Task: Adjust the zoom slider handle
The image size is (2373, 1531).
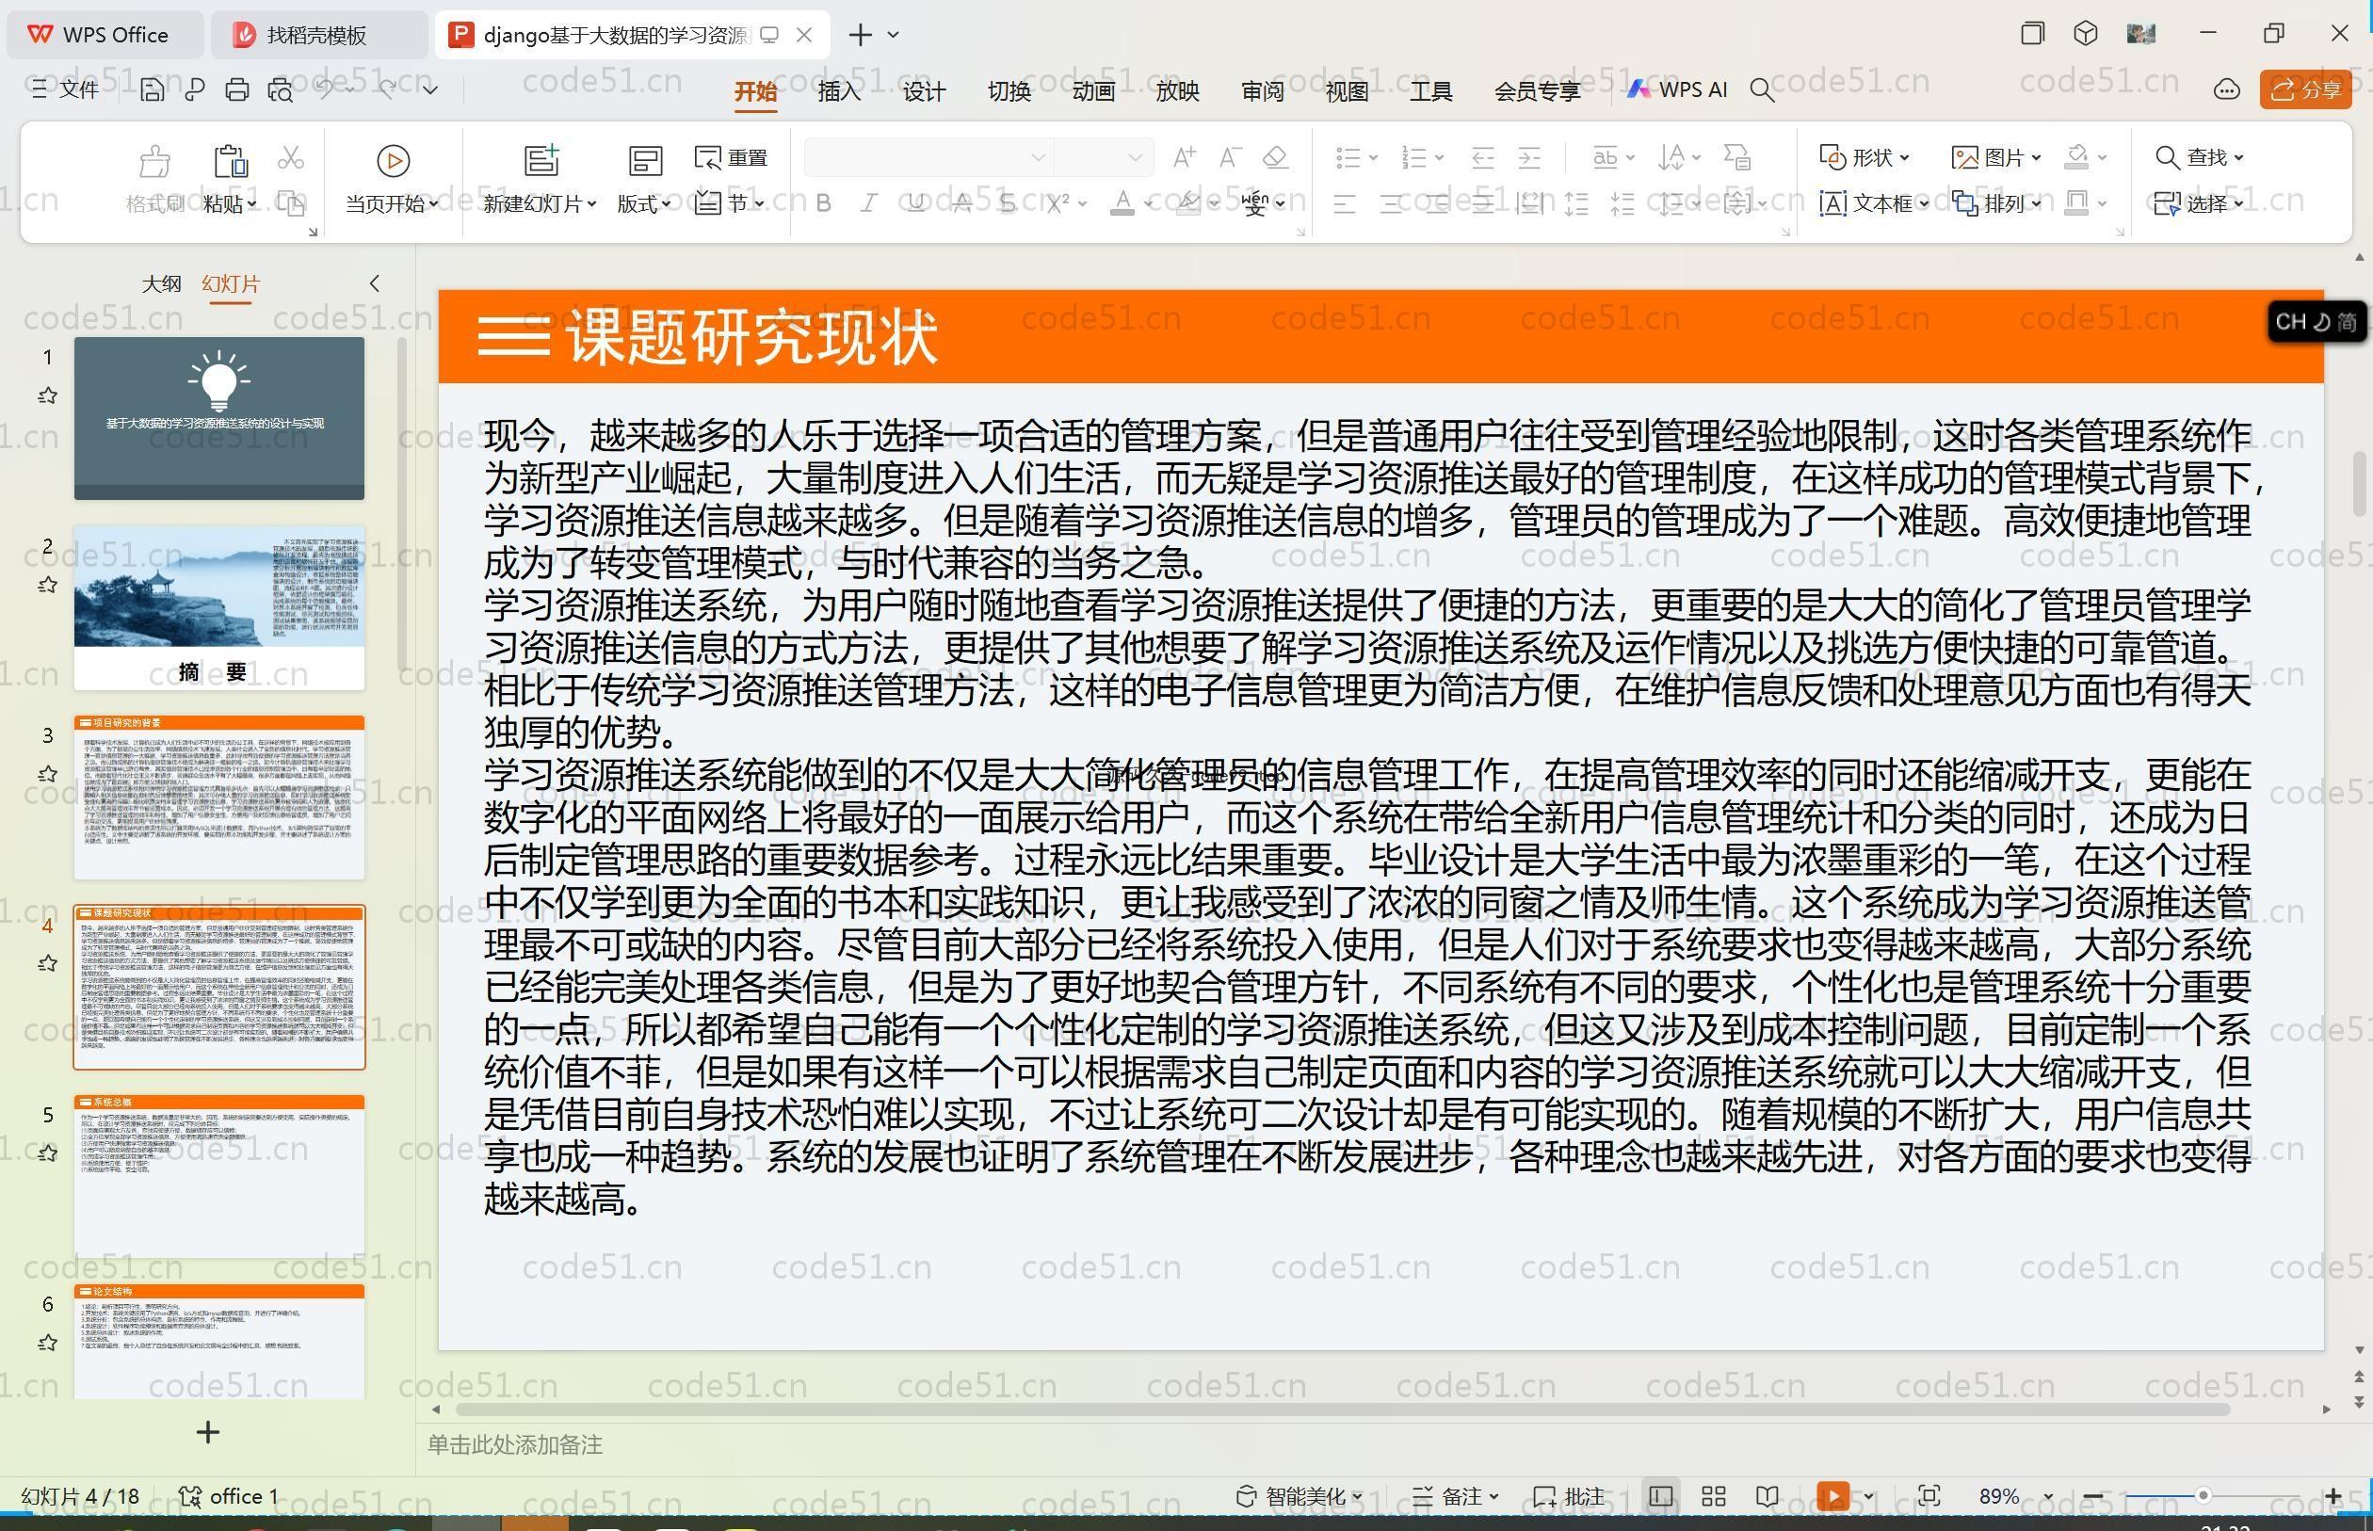Action: point(2203,1496)
